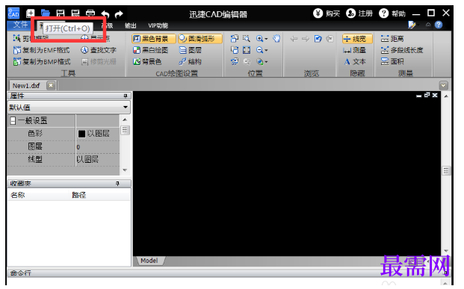
Task: Switch to the VIP功能 tab
Action: (158, 25)
